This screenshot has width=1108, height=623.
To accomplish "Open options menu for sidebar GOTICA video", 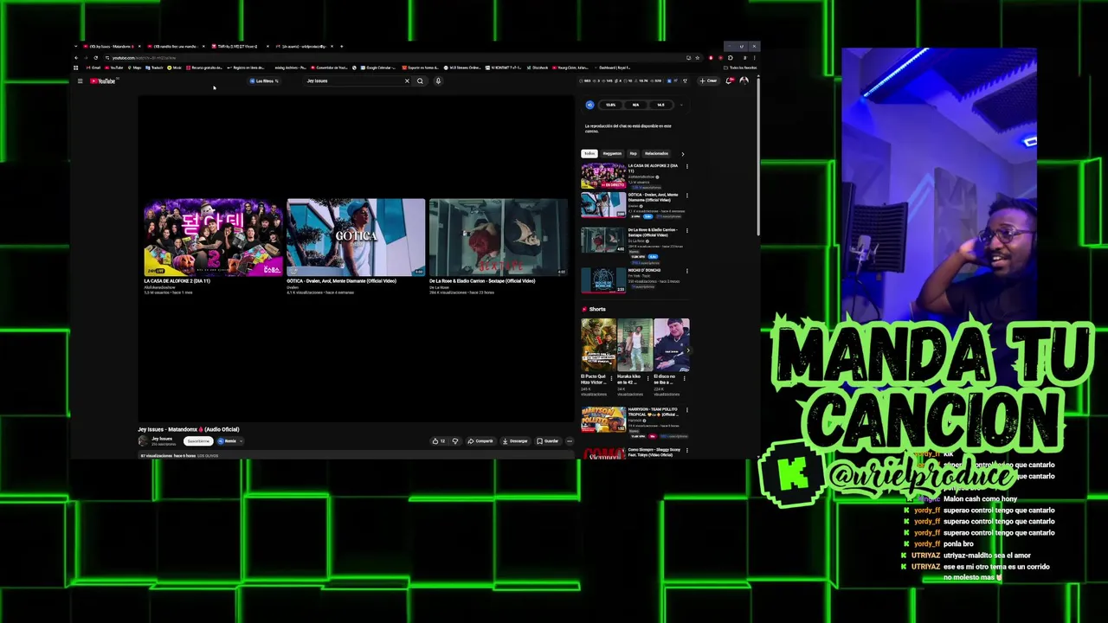I will click(687, 196).
